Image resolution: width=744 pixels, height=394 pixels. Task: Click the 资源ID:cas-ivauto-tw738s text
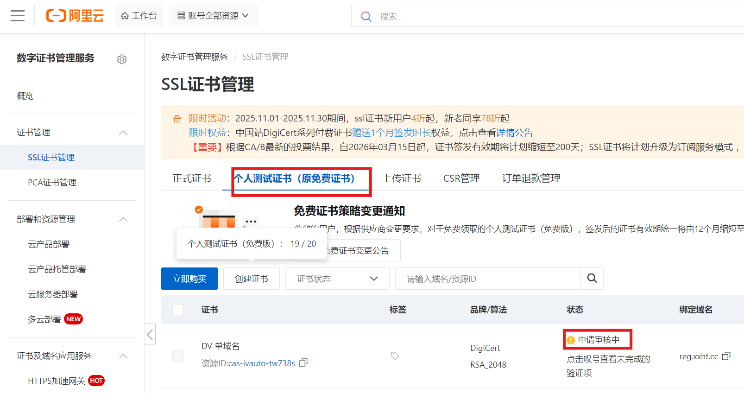pos(248,363)
